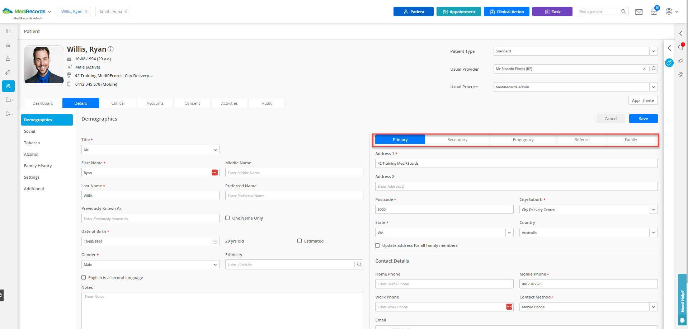The image size is (688, 329).
Task: Clear the Usual Provider Ricardo Flores value
Action: [644, 69]
